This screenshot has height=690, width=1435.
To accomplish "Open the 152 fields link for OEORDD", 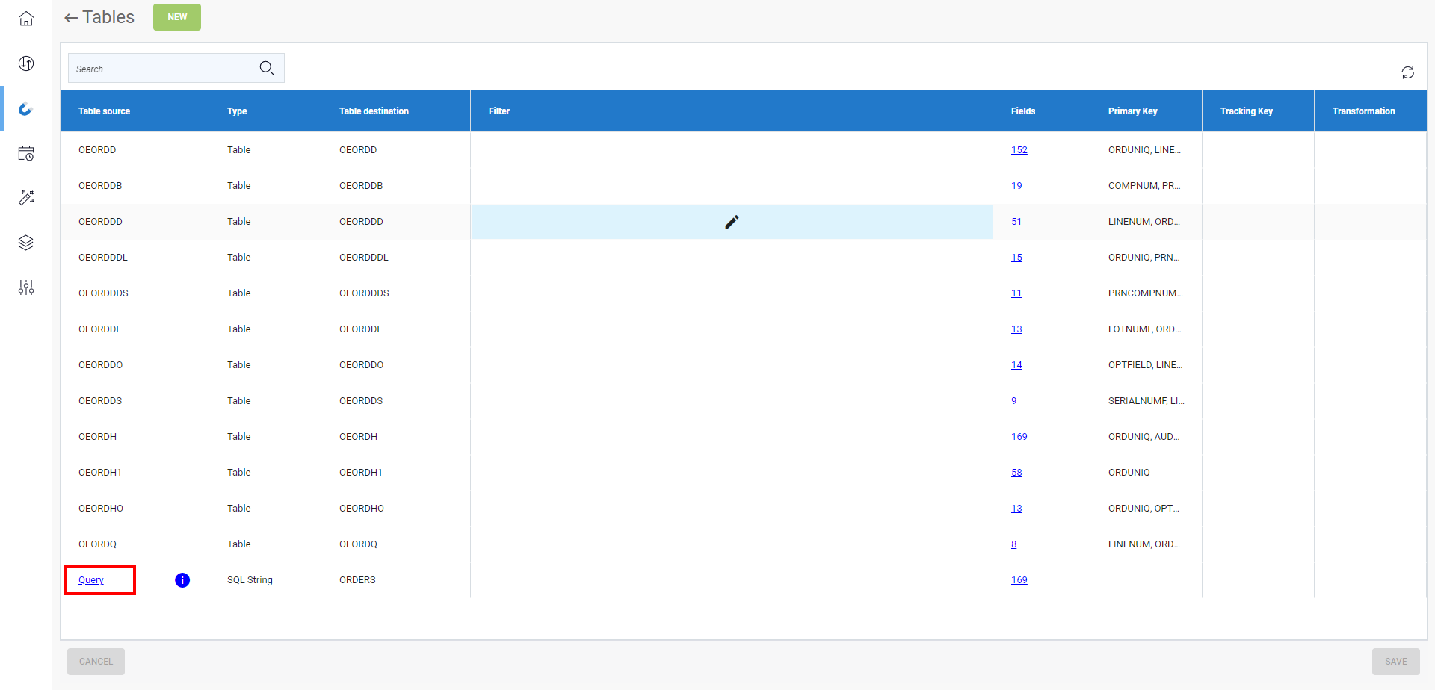I will 1019,150.
